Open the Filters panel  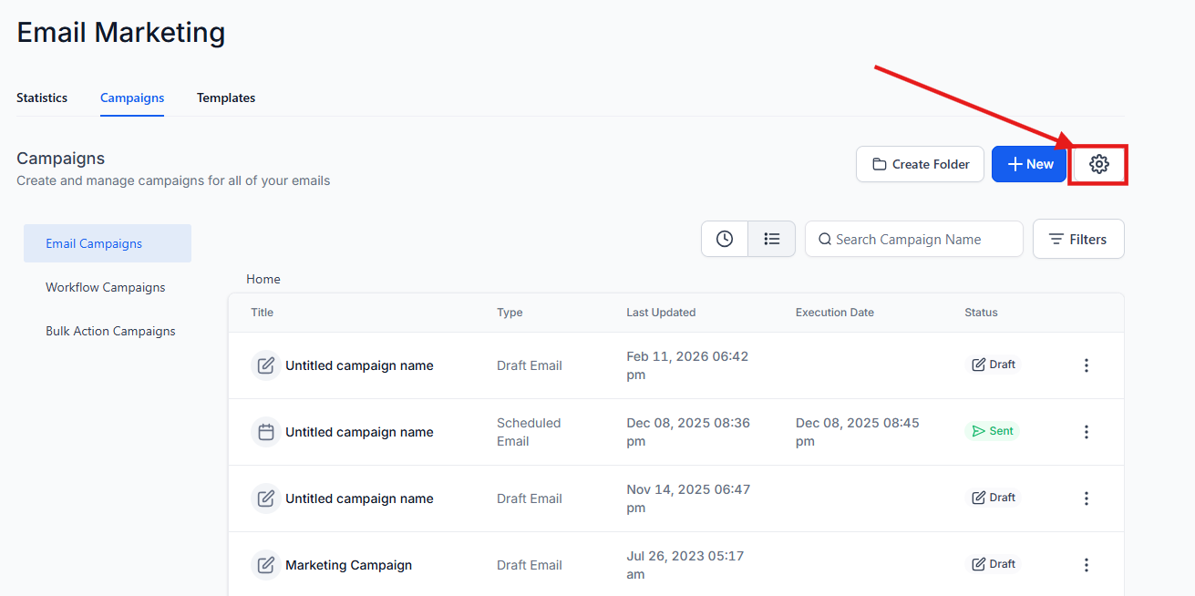(x=1077, y=239)
